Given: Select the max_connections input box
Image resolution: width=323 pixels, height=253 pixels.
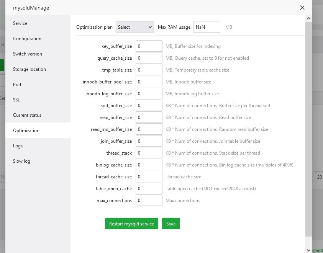Looking at the screenshot, I should tap(149, 201).
